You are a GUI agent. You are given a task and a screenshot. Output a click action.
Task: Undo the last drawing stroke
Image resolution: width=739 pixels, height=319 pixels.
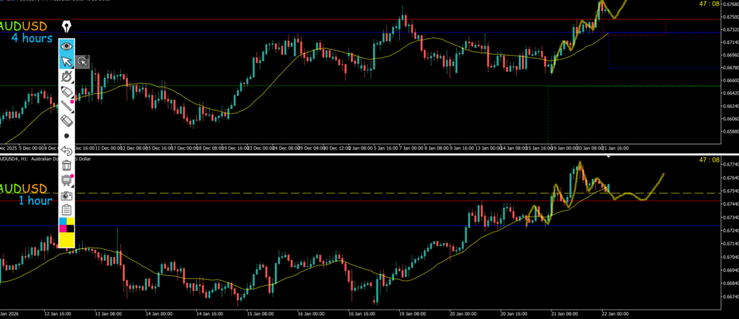pyautogui.click(x=66, y=151)
